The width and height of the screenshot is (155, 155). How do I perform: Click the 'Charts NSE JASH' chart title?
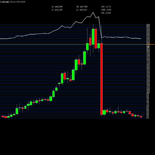point(18,2)
